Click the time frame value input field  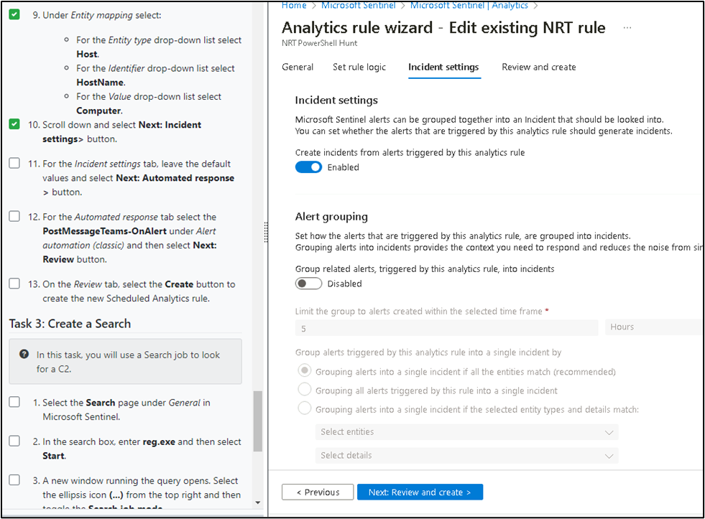[446, 327]
